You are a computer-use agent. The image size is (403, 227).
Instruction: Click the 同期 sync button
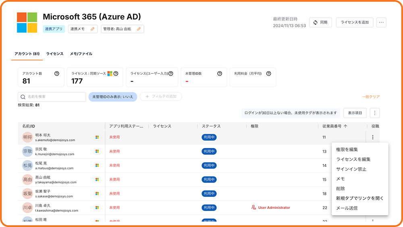[x=320, y=22]
